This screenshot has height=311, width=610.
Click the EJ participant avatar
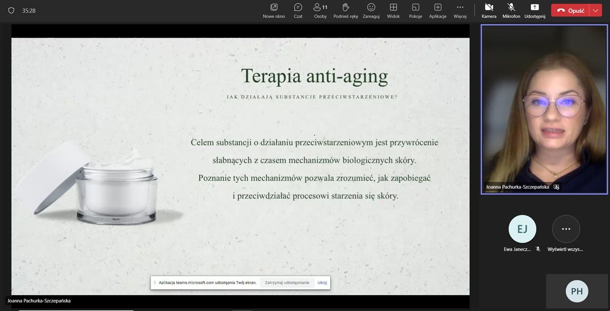[522, 229]
